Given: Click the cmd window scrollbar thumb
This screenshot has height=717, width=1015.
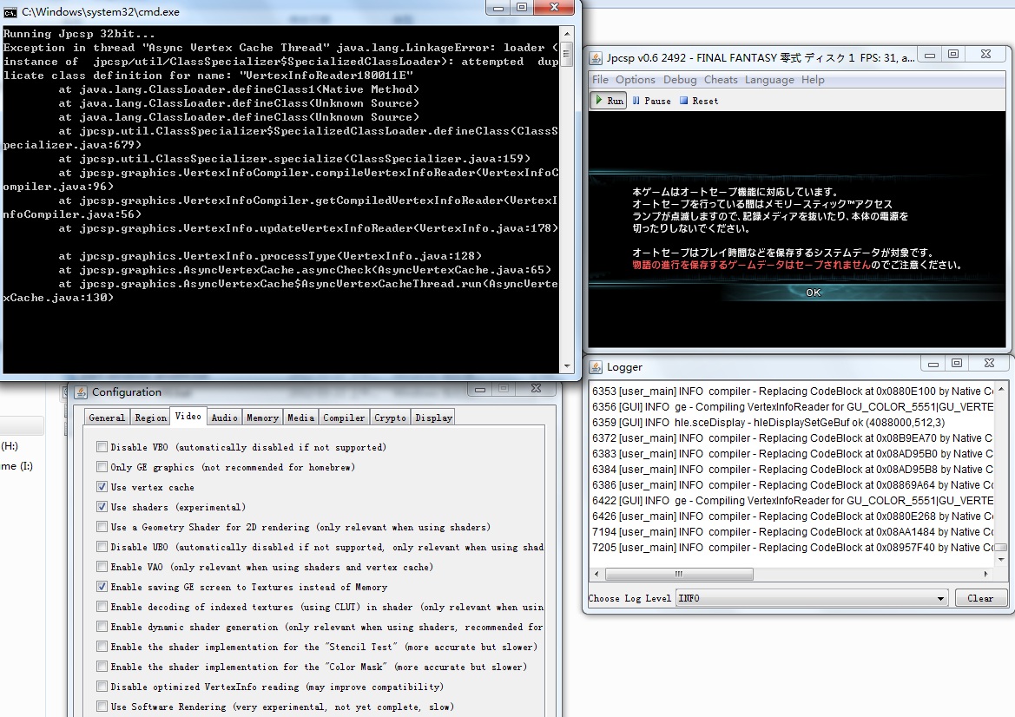Looking at the screenshot, I should click(x=567, y=54).
